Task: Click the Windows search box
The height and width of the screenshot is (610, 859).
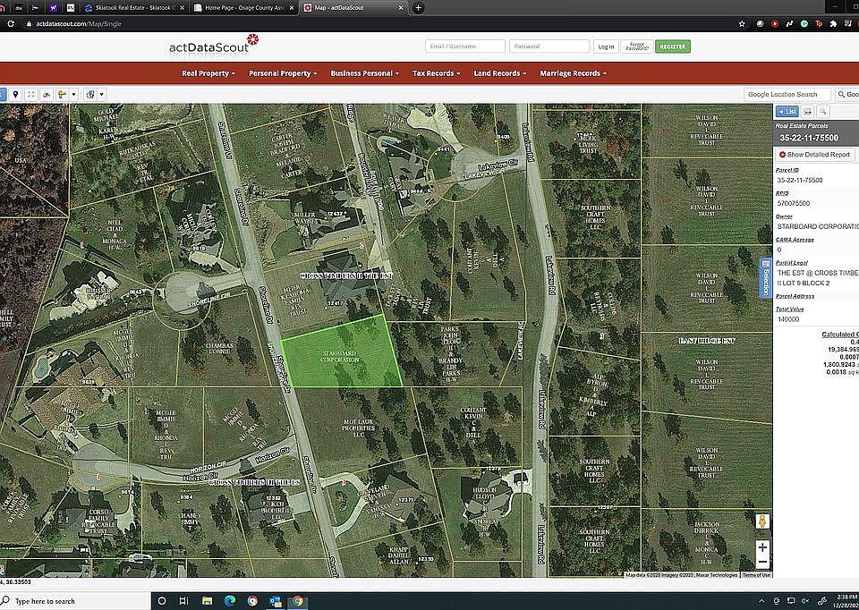Action: click(x=75, y=601)
